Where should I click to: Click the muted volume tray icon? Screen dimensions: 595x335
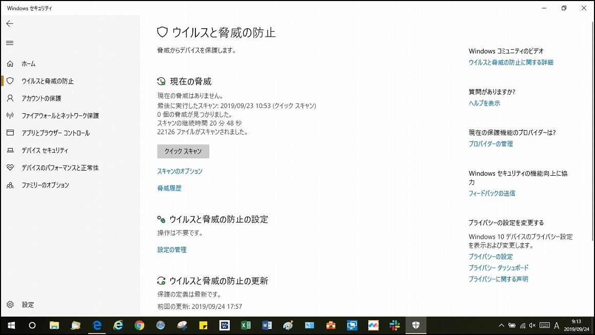point(532,326)
